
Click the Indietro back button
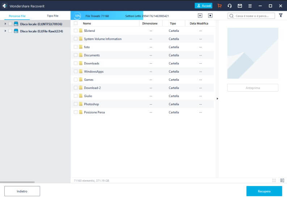click(22, 191)
